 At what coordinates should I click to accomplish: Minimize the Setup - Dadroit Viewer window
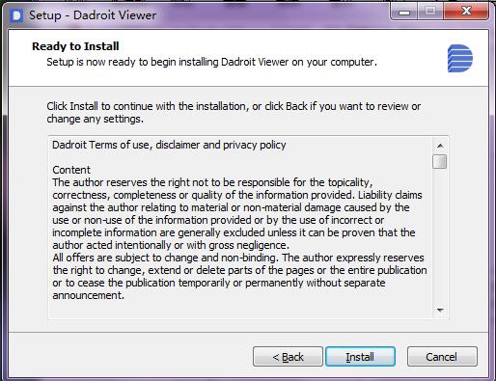pos(404,13)
